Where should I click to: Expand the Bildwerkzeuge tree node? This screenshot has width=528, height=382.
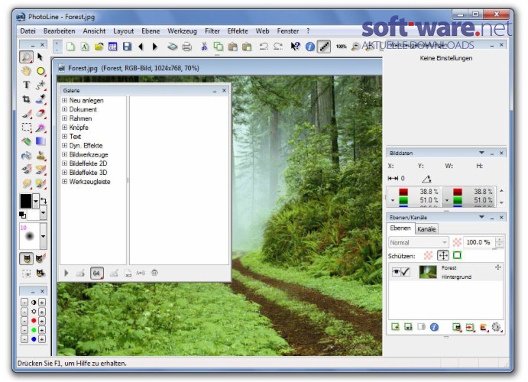[64, 154]
